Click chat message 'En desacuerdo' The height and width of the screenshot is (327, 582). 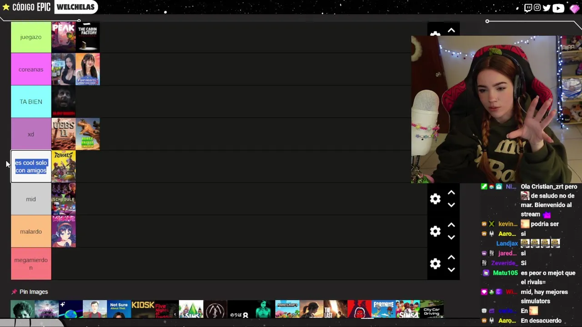coord(541,321)
